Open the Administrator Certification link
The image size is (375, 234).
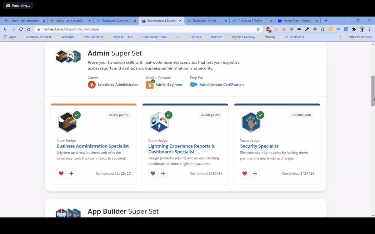pos(222,85)
